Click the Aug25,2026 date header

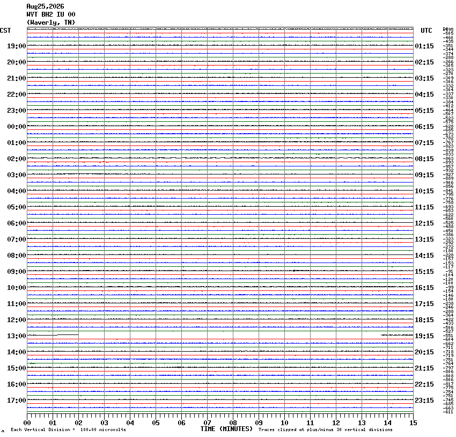(45, 6)
